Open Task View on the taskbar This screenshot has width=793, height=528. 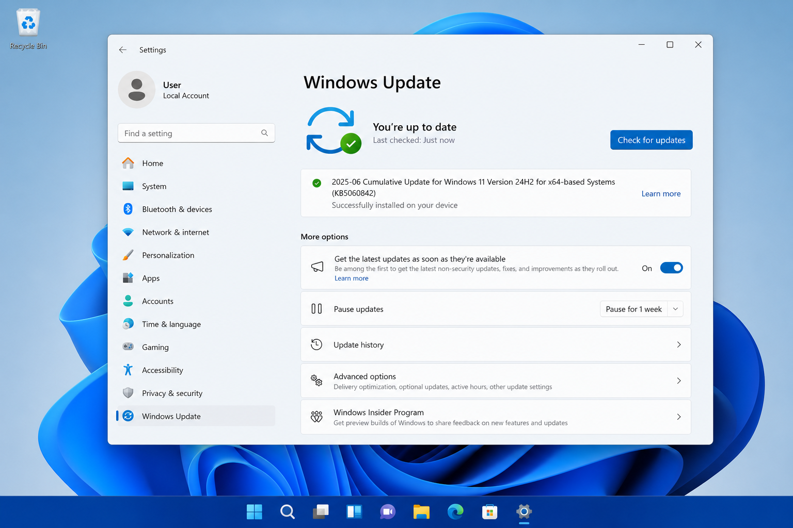pos(321,511)
